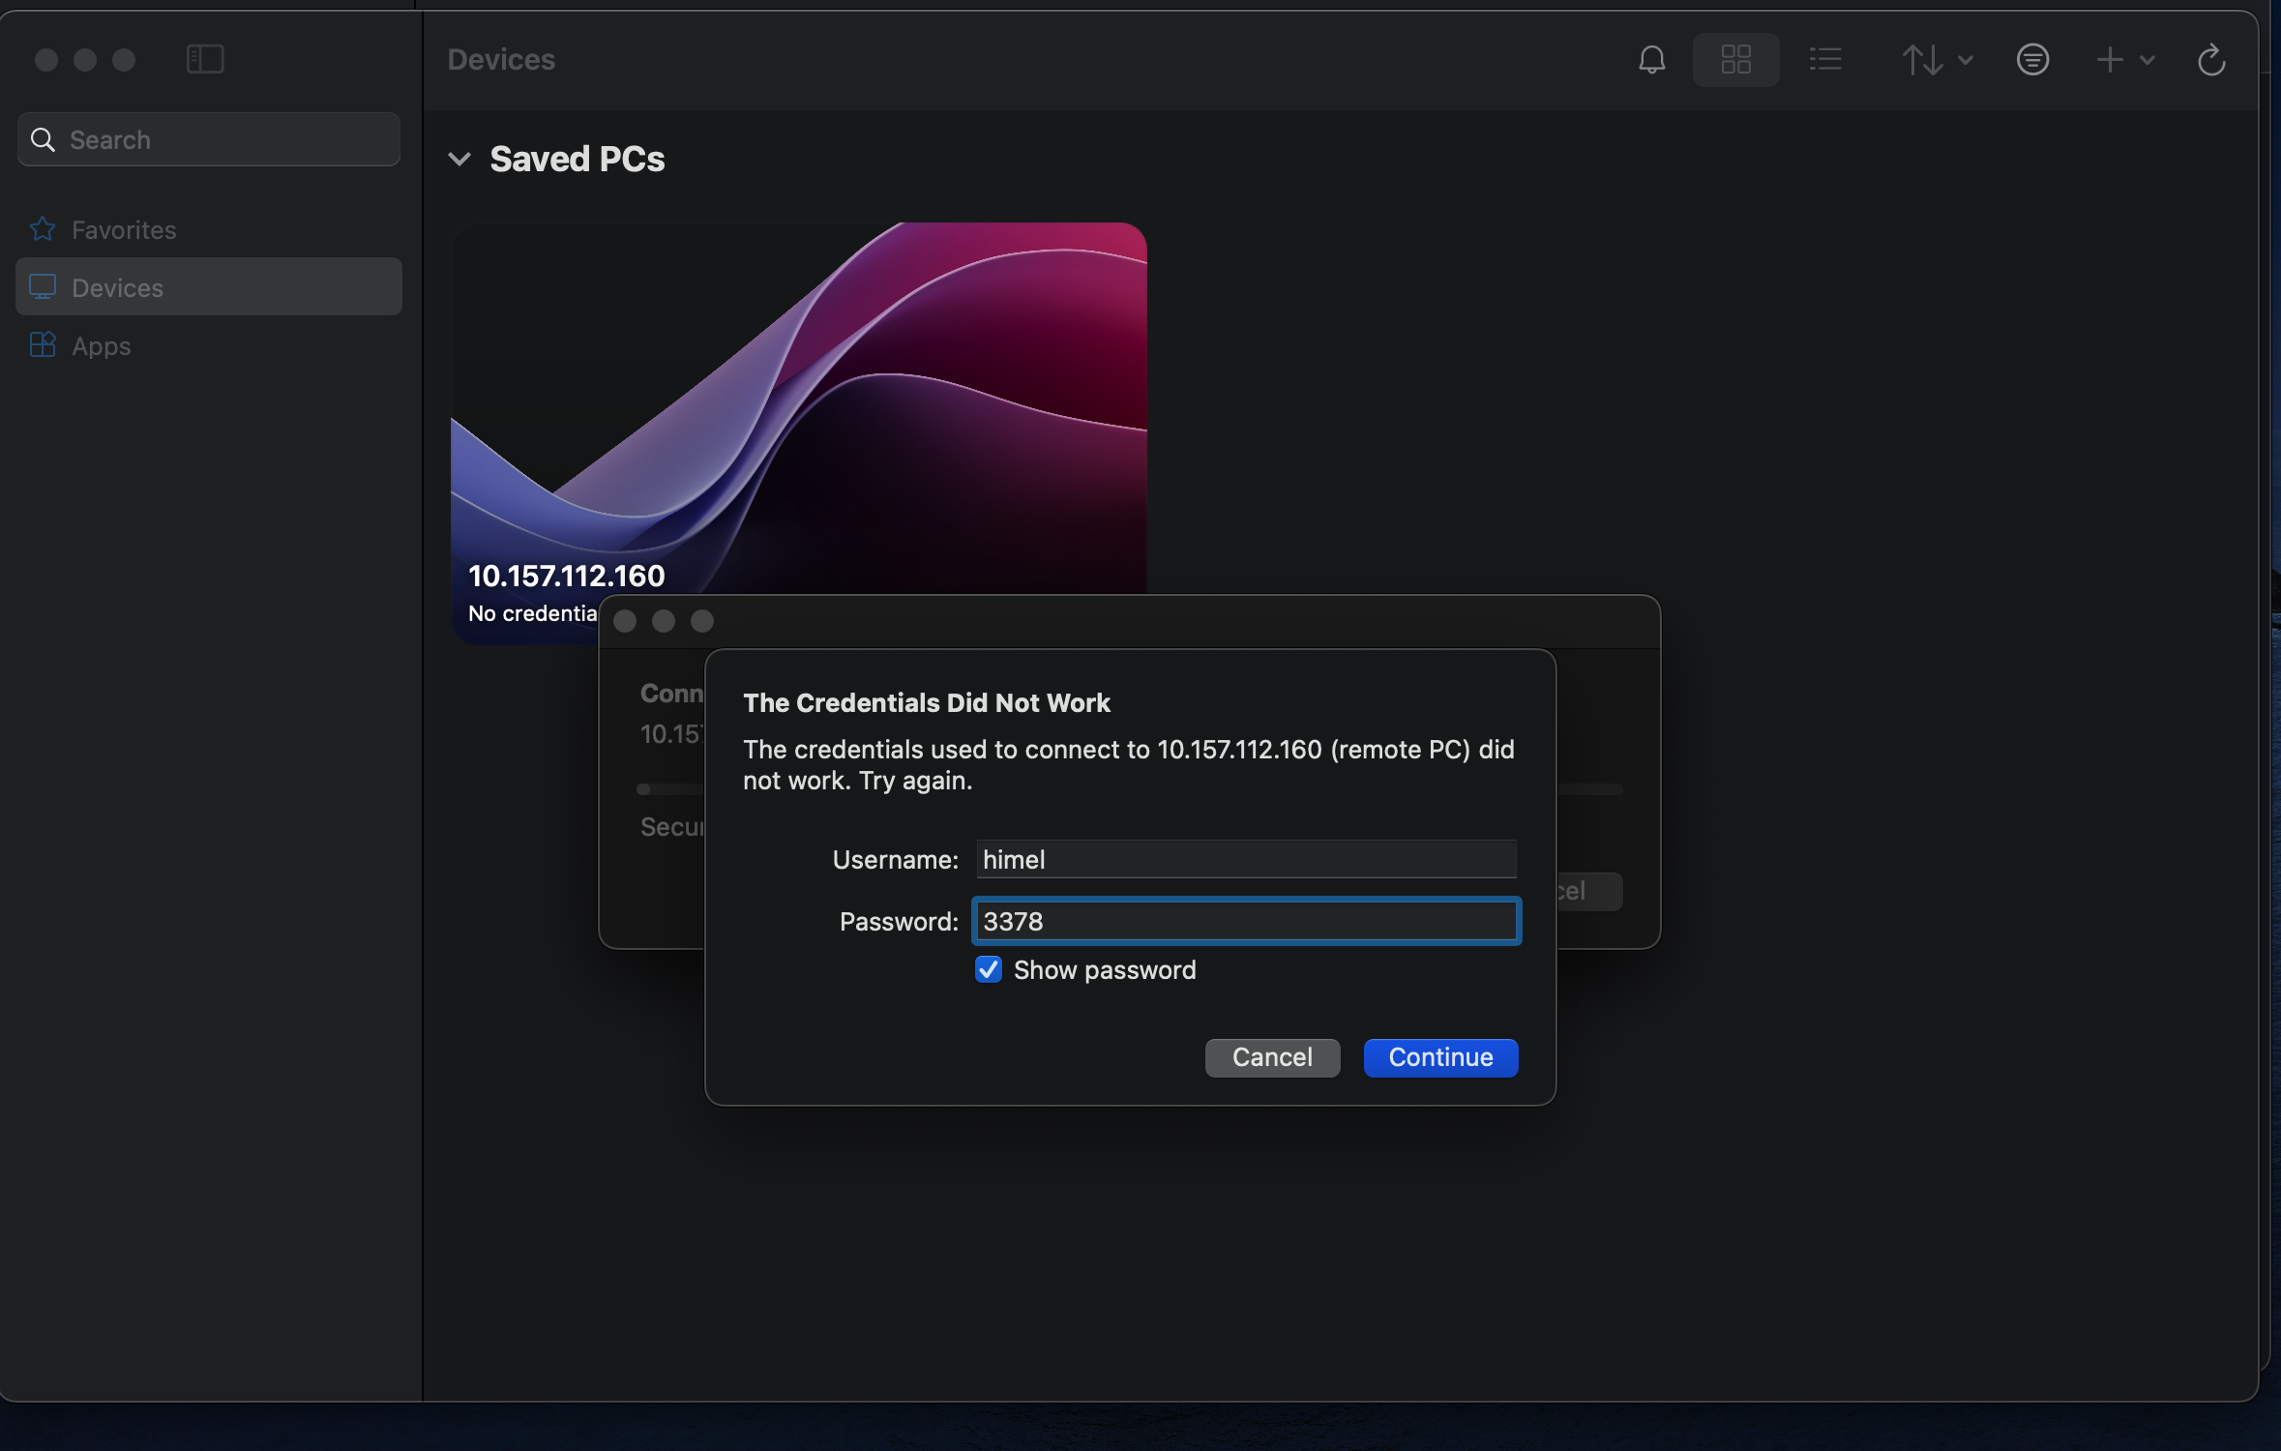The height and width of the screenshot is (1451, 2281).
Task: Switch to grid view layout
Action: [x=1735, y=60]
